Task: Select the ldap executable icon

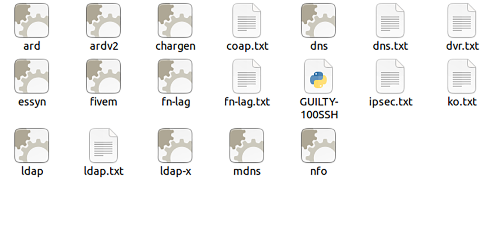Action: pos(31,146)
